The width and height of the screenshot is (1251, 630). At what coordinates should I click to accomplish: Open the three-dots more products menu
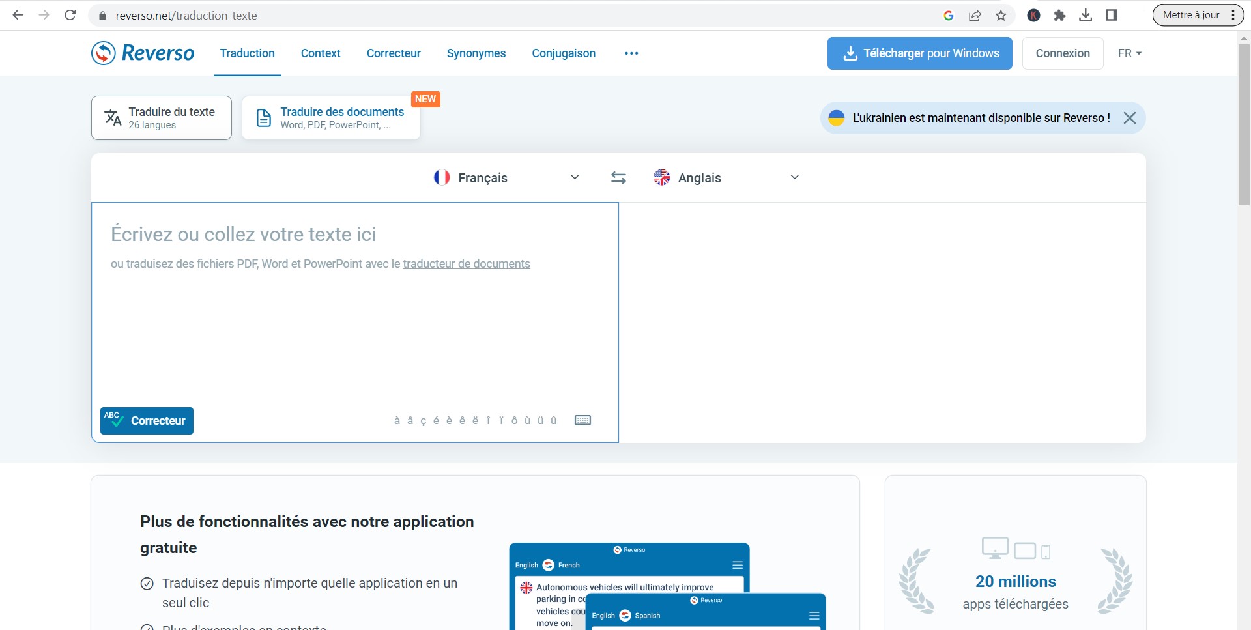pyautogui.click(x=631, y=53)
